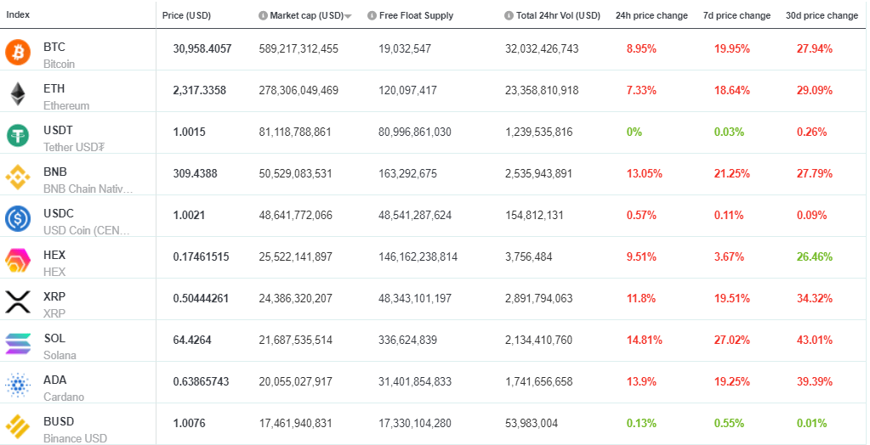This screenshot has height=445, width=870.
Task: Click the Tether green logo icon
Action: click(18, 135)
